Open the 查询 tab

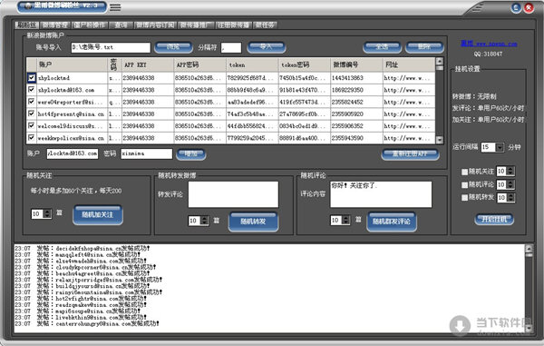121,25
